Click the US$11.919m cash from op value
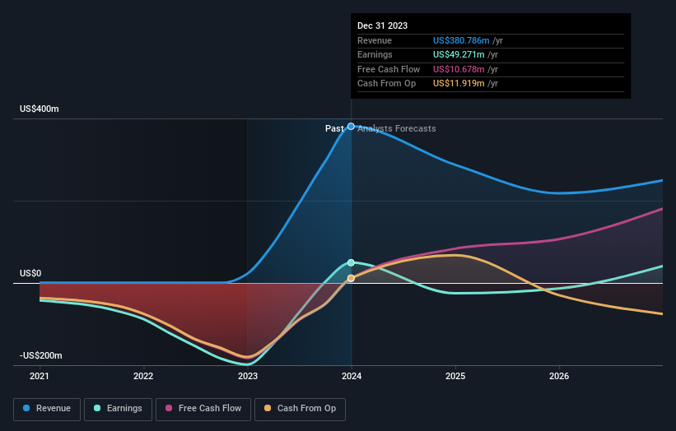This screenshot has height=431, width=676. point(459,84)
